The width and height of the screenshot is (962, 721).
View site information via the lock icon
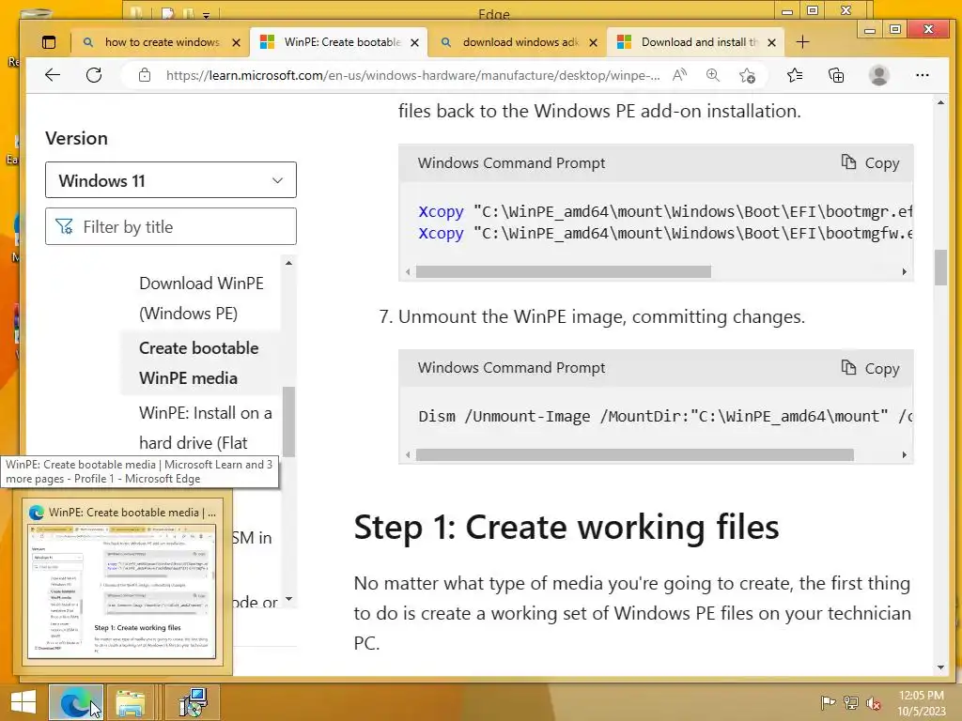pyautogui.click(x=145, y=75)
